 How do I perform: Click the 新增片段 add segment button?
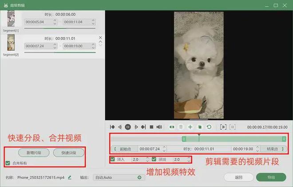tap(34, 153)
